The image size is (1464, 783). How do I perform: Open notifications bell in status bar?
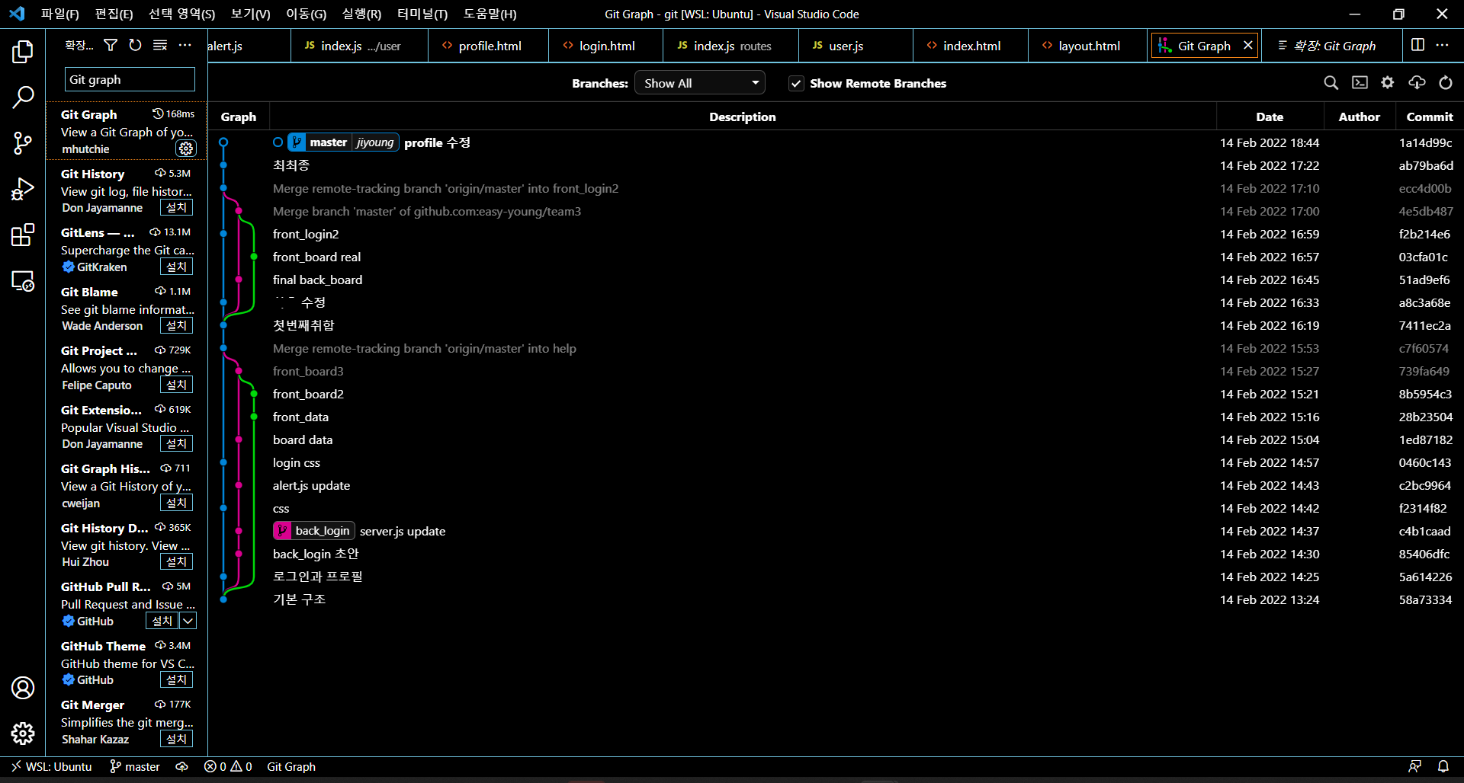pyautogui.click(x=1443, y=766)
